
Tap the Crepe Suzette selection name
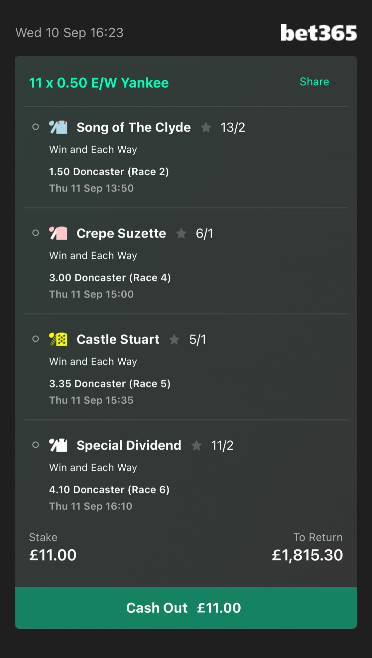[x=121, y=233]
